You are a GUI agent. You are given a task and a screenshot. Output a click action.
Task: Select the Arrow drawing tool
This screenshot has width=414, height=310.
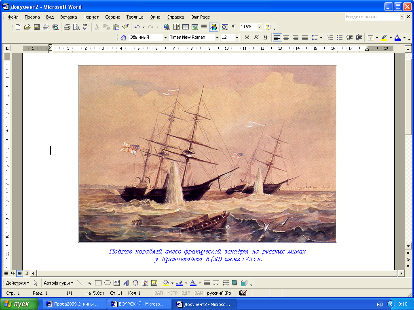(x=89, y=283)
